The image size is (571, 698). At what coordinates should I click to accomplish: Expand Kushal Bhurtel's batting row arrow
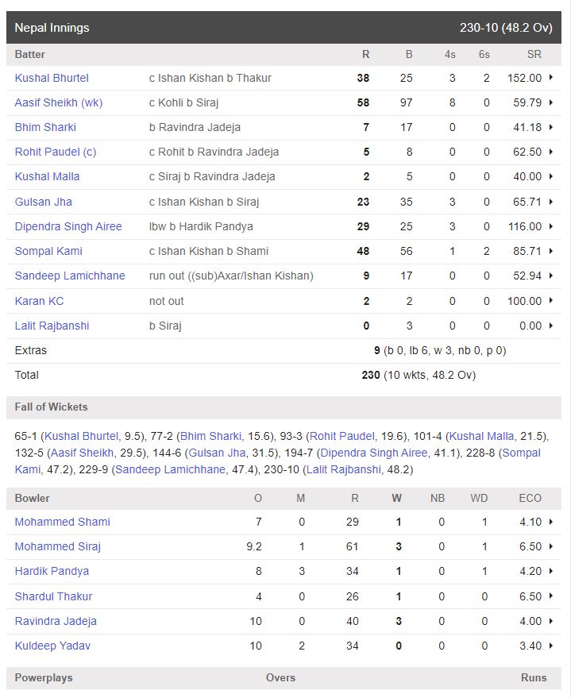click(x=551, y=78)
